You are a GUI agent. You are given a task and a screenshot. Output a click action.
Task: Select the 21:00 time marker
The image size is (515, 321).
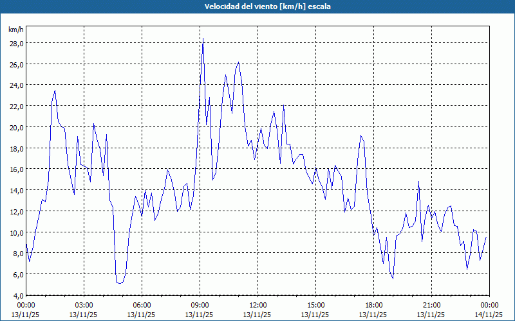pyautogui.click(x=431, y=305)
